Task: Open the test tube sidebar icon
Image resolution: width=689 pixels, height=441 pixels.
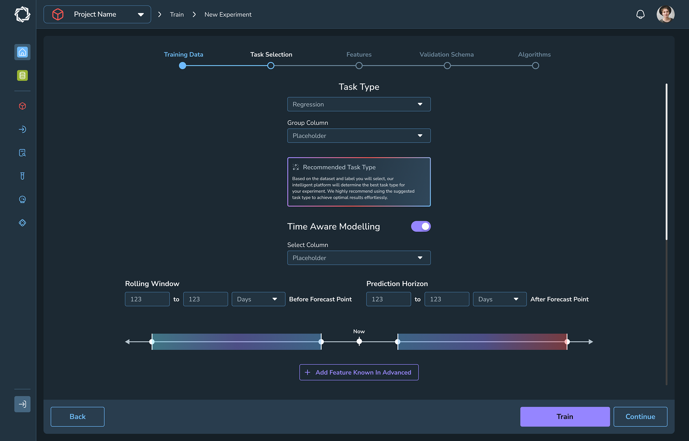Action: (x=22, y=176)
